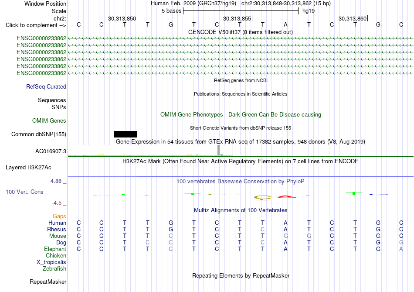Open the Common dbSNP(155) track label
Screen dimensions: 414x292
(39, 134)
